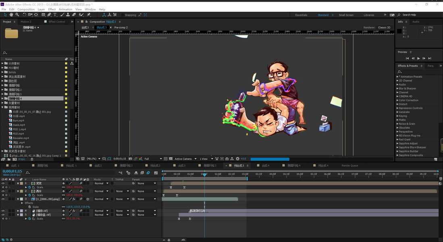443x242 pixels.
Task: Open the Graph Editor icon
Action: [x=156, y=173]
